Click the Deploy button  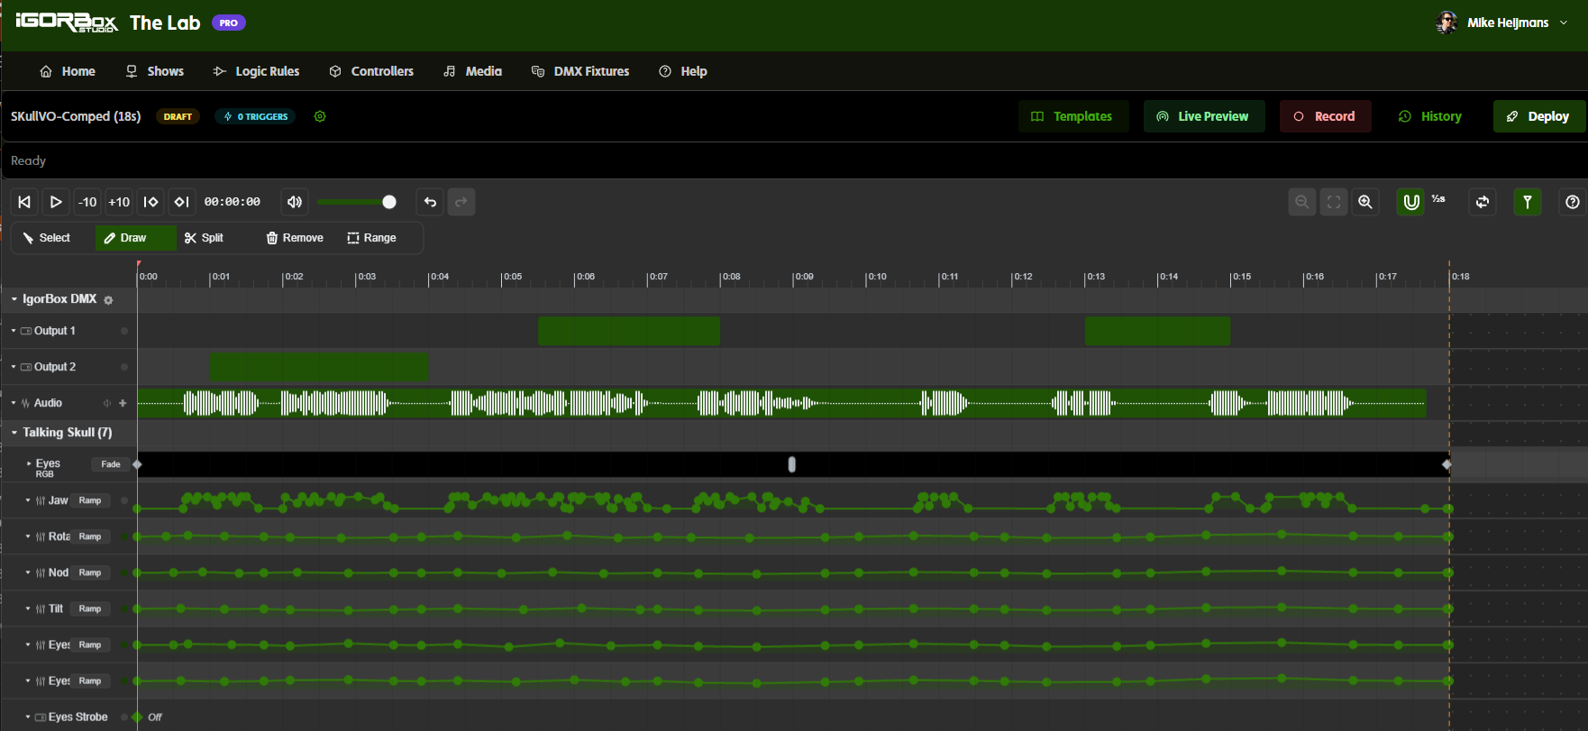(1539, 116)
